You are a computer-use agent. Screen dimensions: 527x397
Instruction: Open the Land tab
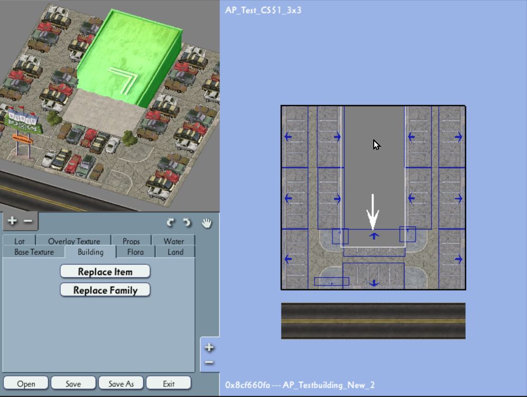pyautogui.click(x=175, y=252)
